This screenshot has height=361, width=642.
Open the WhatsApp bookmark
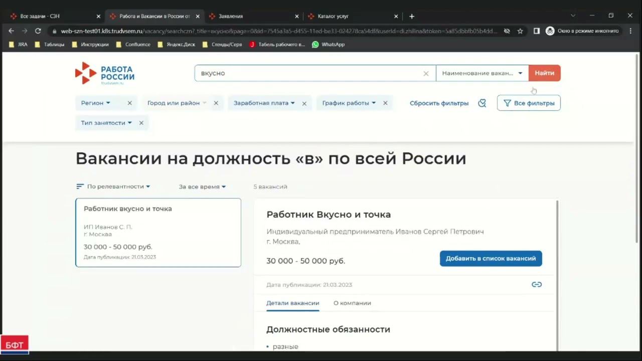[x=328, y=44]
